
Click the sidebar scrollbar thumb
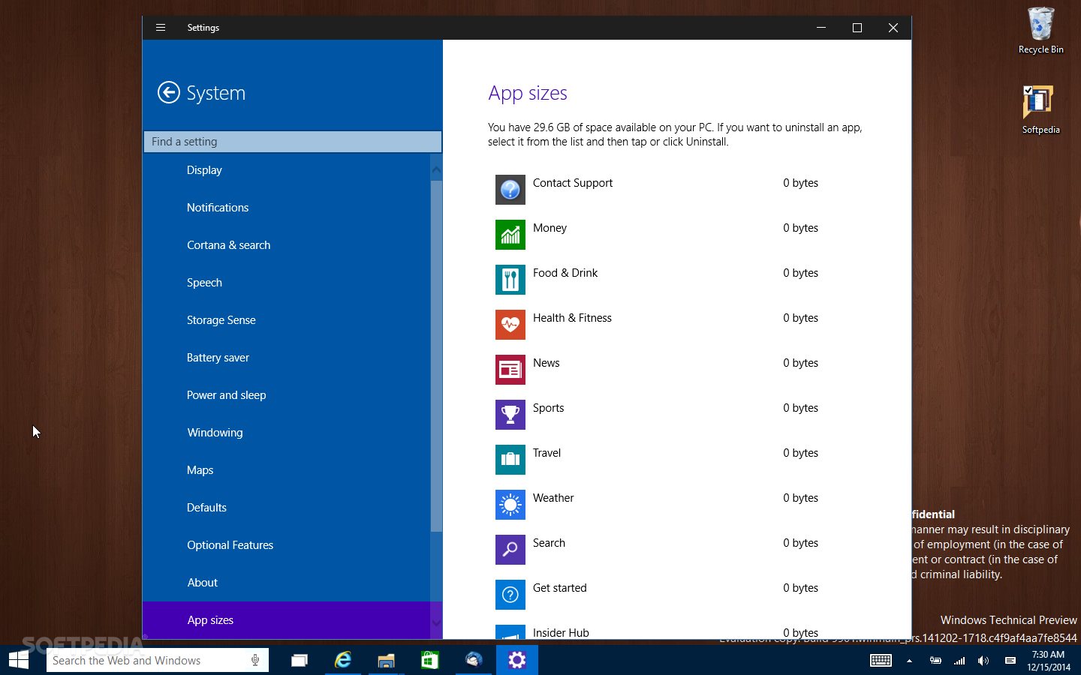point(436,356)
